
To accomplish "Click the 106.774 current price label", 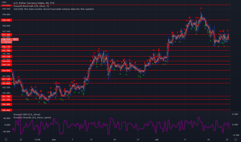I will pyautogui.click(x=6, y=40).
